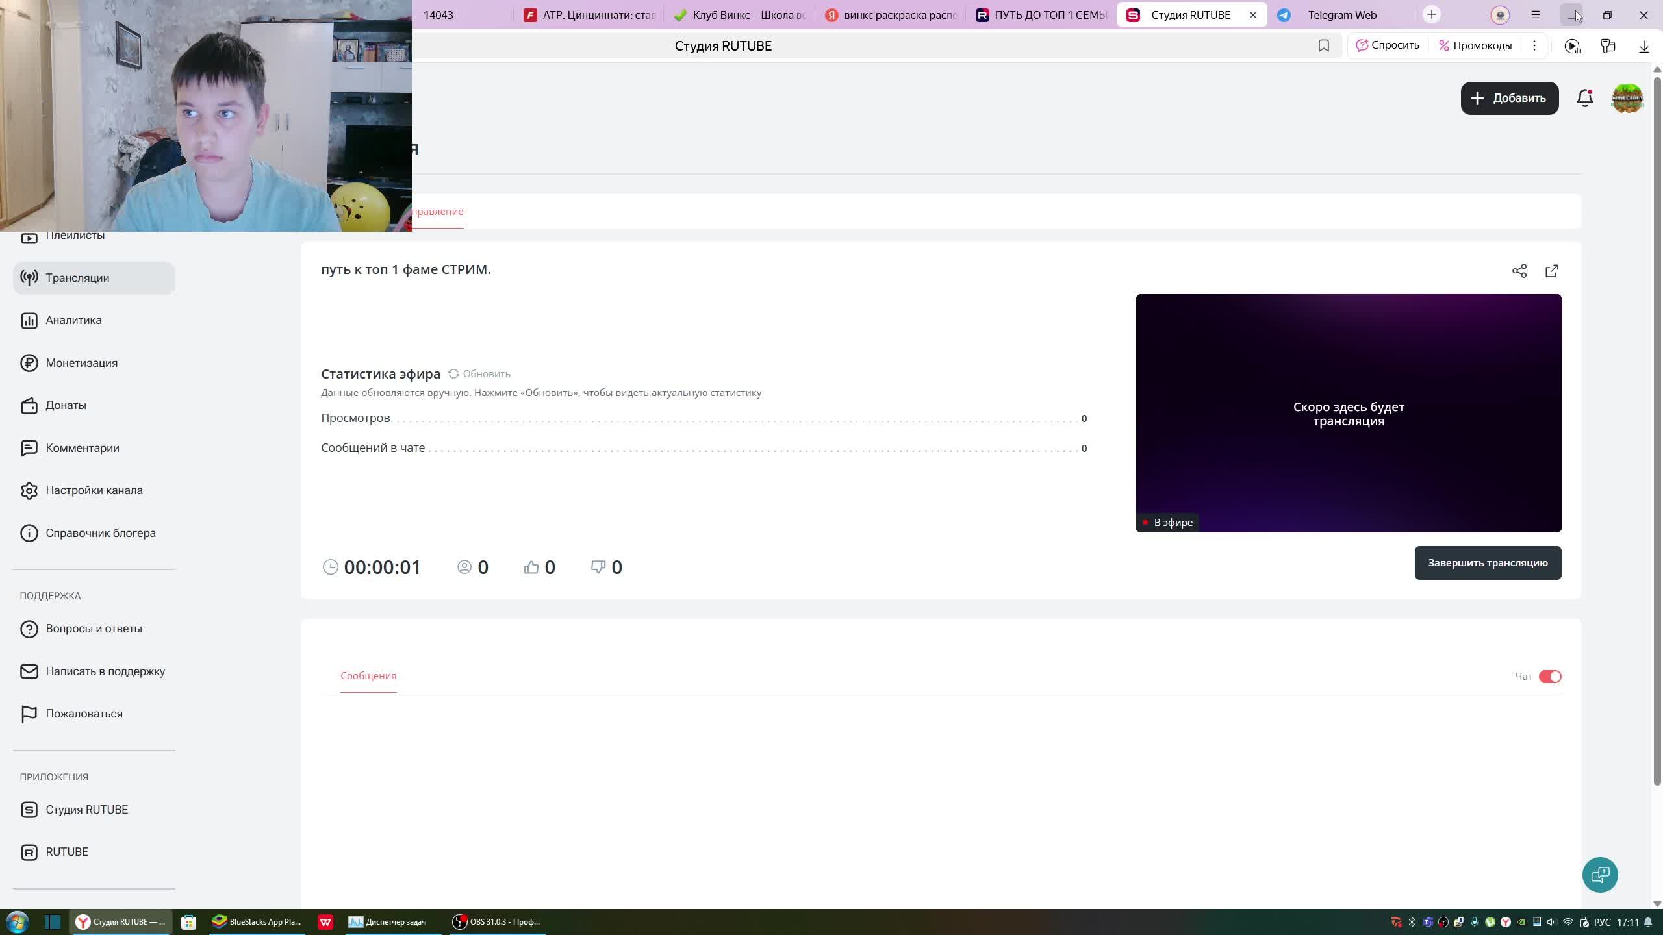
Task: Select Аналитика in the sidebar
Action: pos(73,320)
